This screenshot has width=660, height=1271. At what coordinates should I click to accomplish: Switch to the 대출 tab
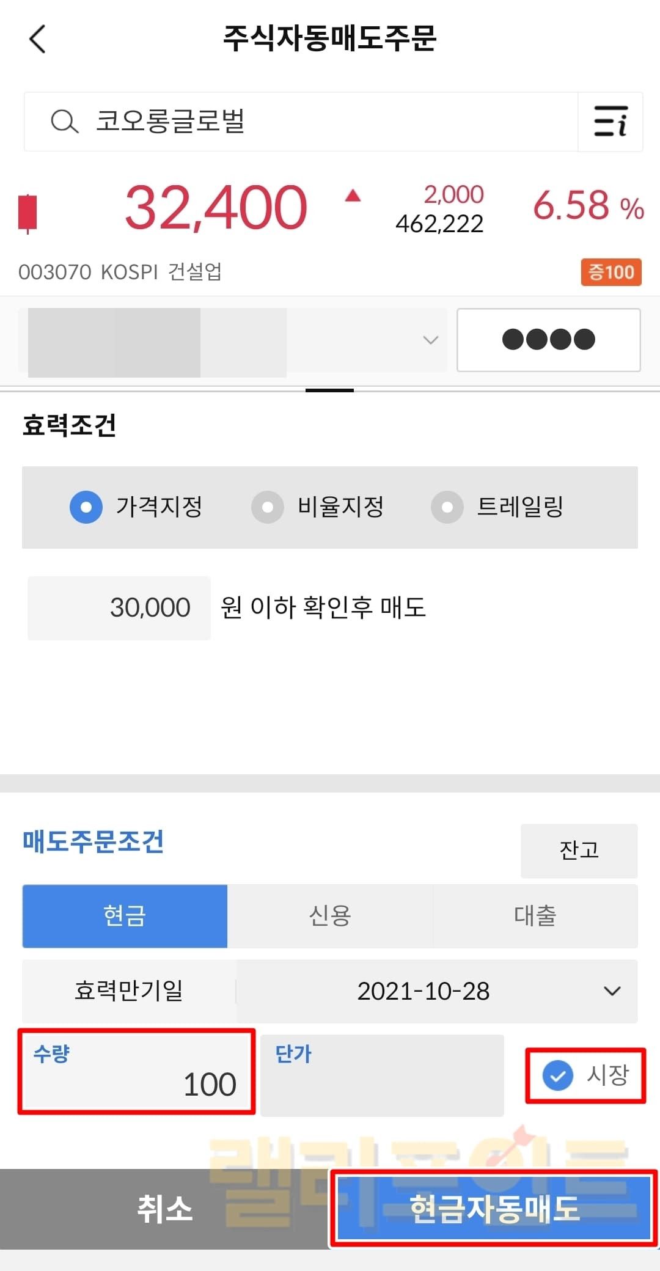(535, 916)
